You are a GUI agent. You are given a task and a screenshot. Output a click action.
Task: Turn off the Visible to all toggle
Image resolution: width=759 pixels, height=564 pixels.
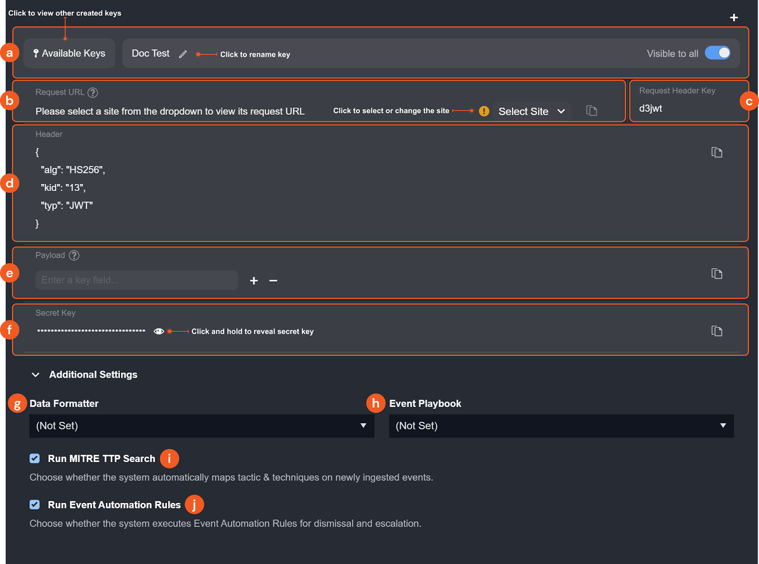718,53
